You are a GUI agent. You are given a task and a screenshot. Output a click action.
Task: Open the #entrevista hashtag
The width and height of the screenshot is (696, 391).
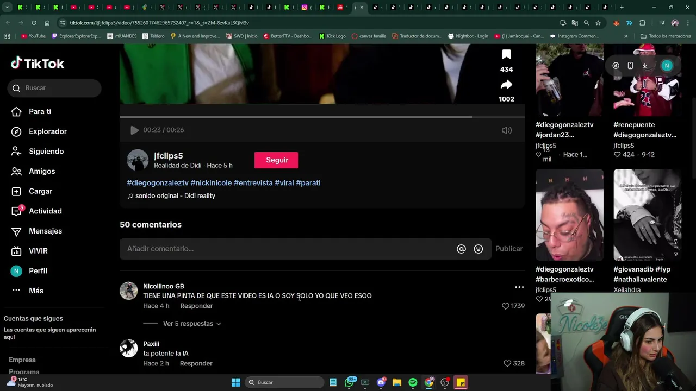click(253, 183)
